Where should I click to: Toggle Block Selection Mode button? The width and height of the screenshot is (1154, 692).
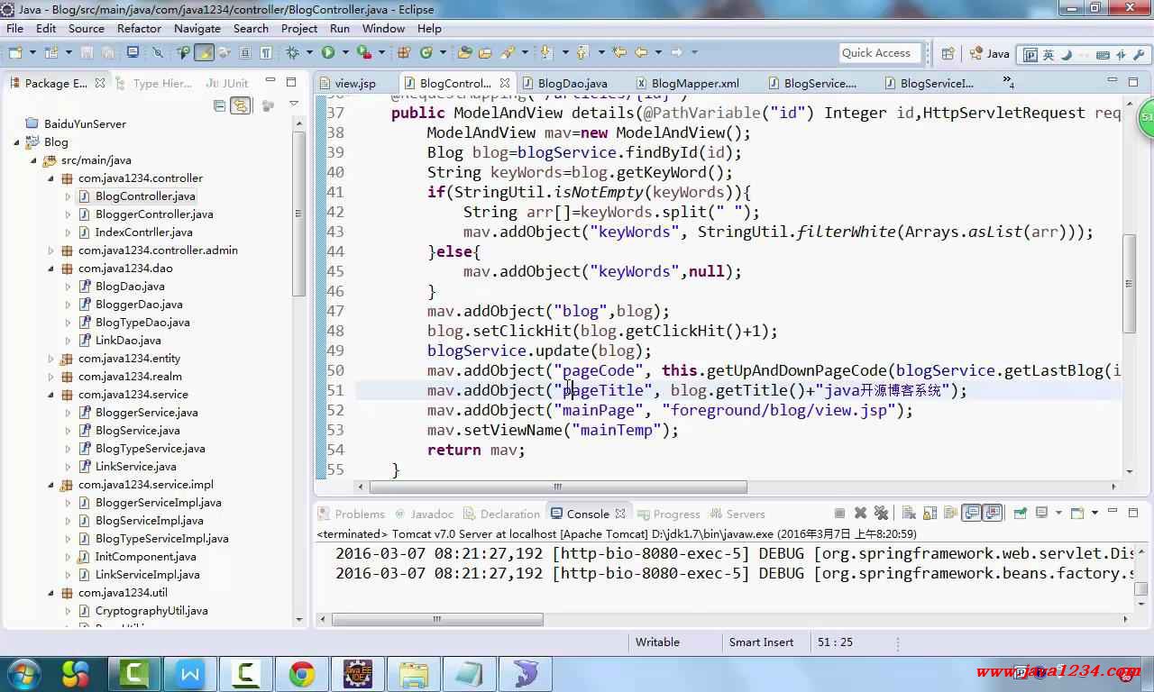point(245,53)
